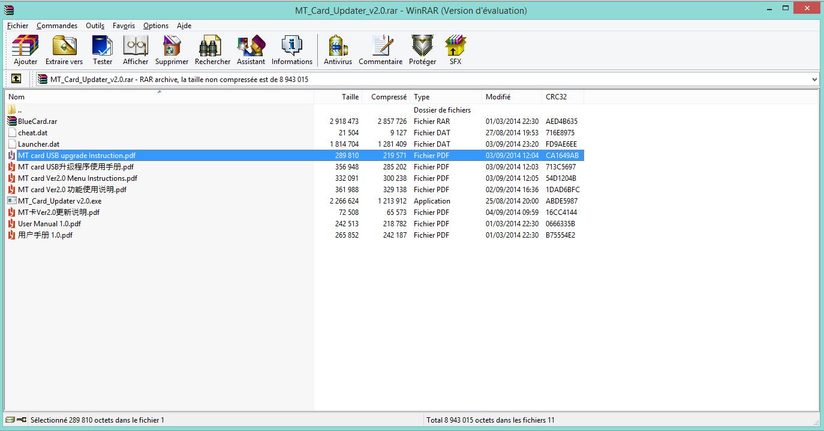The height and width of the screenshot is (431, 824).
Task: Select the parent folder ".." icon
Action: click(x=12, y=110)
